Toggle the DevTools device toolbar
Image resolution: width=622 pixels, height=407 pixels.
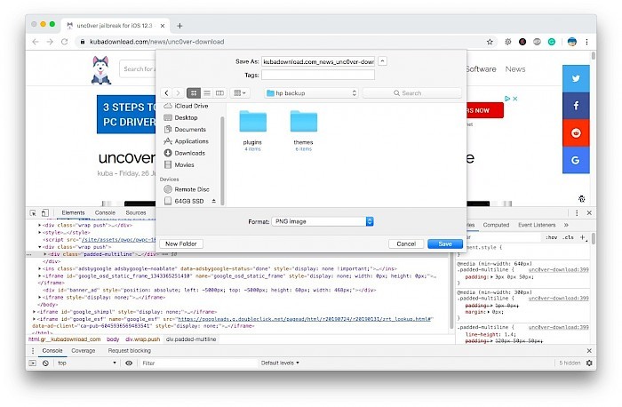(x=45, y=213)
